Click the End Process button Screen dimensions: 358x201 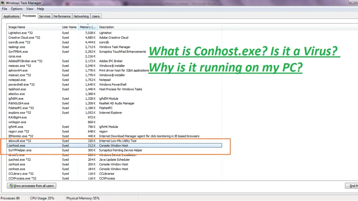tap(351, 186)
